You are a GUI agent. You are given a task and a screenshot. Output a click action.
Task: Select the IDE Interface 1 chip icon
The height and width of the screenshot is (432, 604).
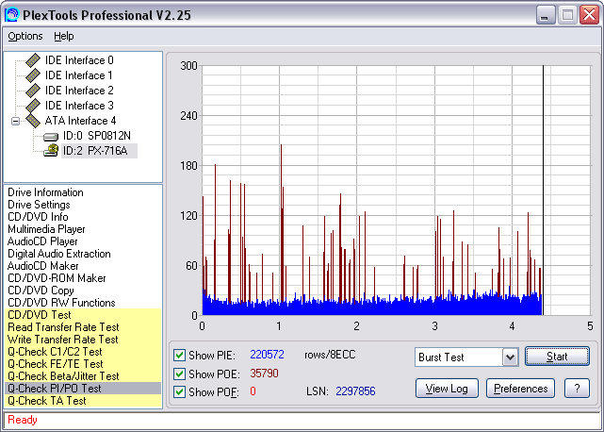(x=33, y=75)
